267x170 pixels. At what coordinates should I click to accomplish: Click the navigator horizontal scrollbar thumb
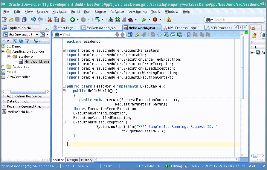click(28, 91)
